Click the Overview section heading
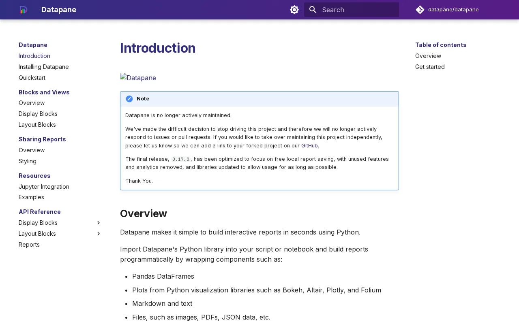The height and width of the screenshot is (324, 519). [x=144, y=213]
